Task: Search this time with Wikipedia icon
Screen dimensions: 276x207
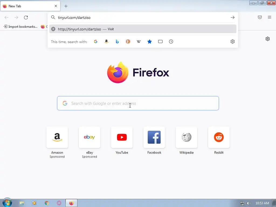Action: click(139, 42)
